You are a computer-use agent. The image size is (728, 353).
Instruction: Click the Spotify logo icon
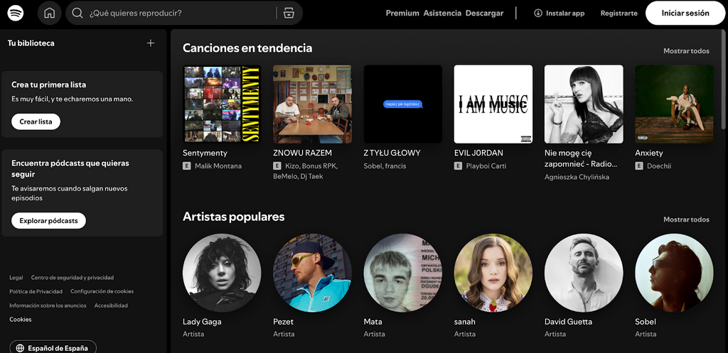pos(16,13)
